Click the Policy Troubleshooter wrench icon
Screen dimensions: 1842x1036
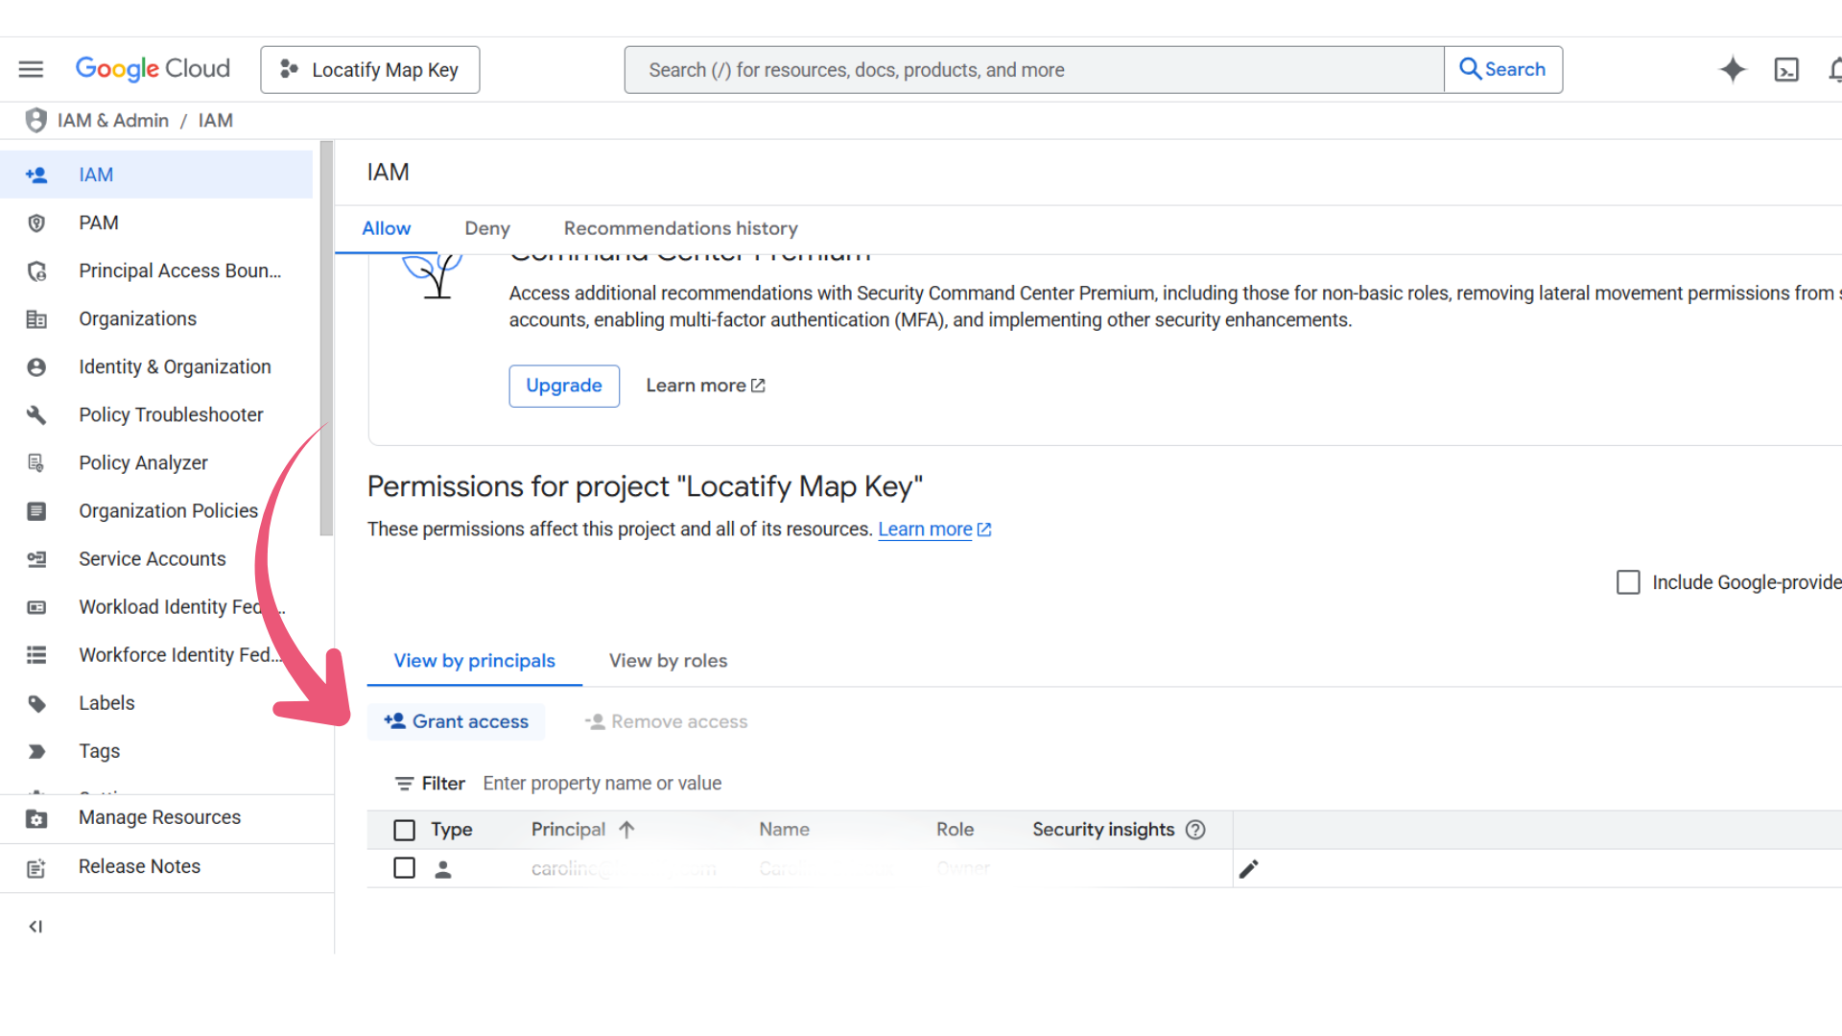coord(36,414)
